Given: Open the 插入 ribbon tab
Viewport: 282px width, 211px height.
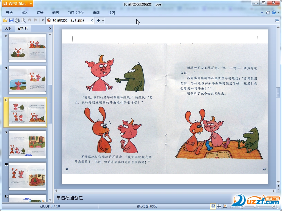Looking at the screenshot, I should coord(25,13).
